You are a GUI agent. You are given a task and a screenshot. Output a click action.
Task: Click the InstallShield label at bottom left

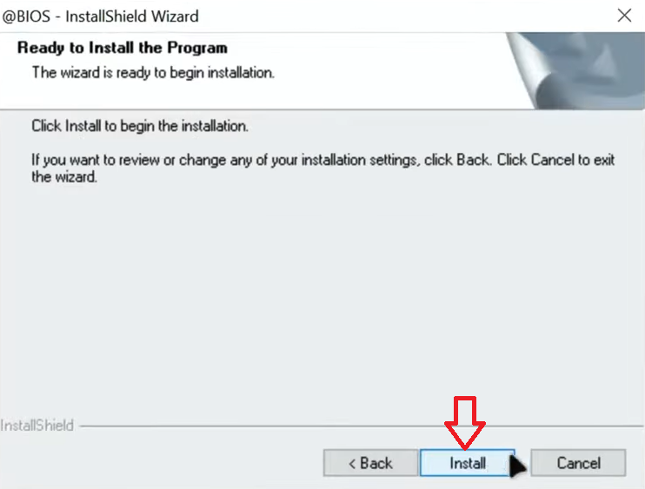coord(37,426)
